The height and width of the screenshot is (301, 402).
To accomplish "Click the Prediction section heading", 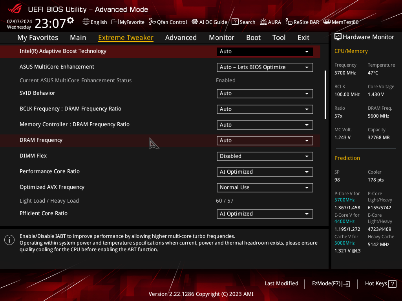I will click(x=347, y=158).
